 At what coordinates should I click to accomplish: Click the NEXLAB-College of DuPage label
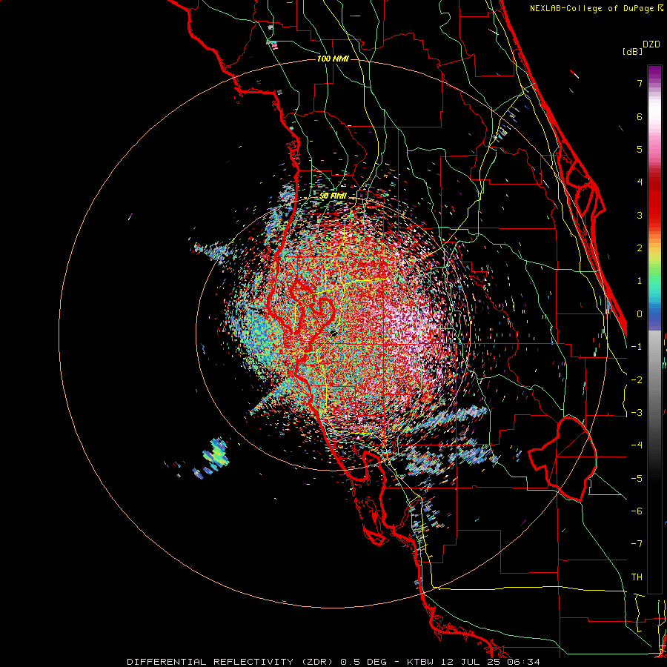597,8
